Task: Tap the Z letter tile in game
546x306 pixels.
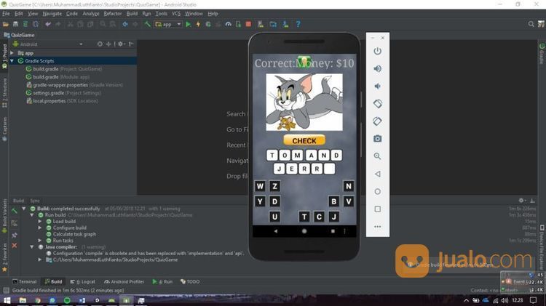Action: pyautogui.click(x=274, y=186)
